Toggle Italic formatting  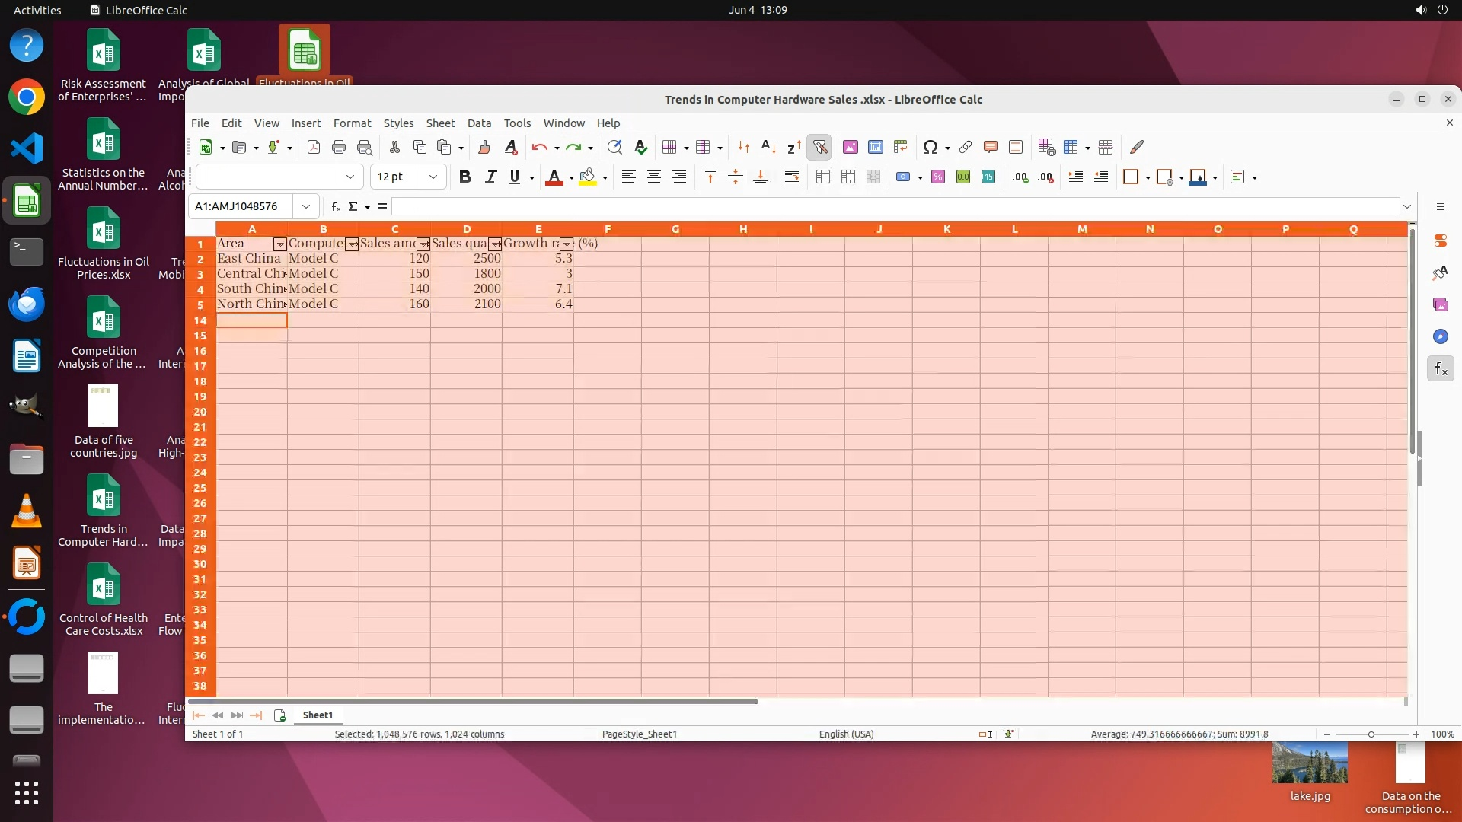click(490, 177)
